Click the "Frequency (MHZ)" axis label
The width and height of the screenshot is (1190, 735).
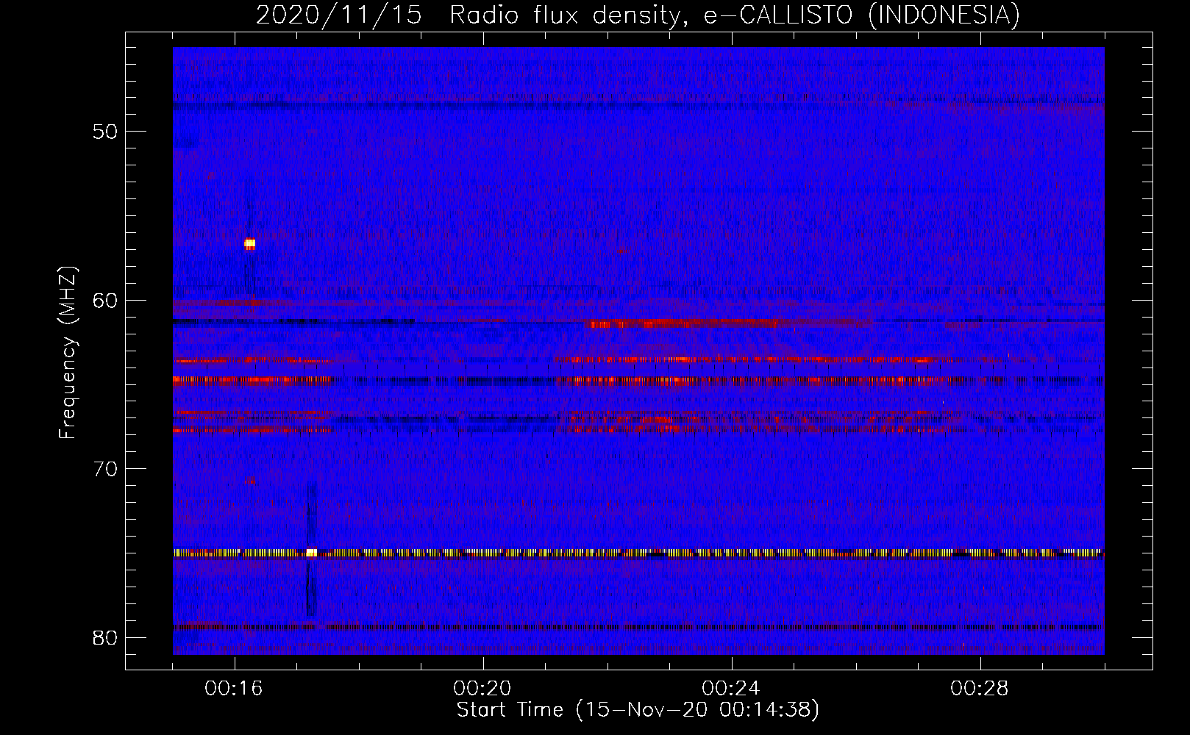68,353
